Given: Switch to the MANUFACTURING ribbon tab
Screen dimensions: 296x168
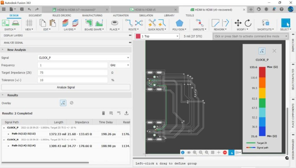Looking at the screenshot, I should [92, 16].
